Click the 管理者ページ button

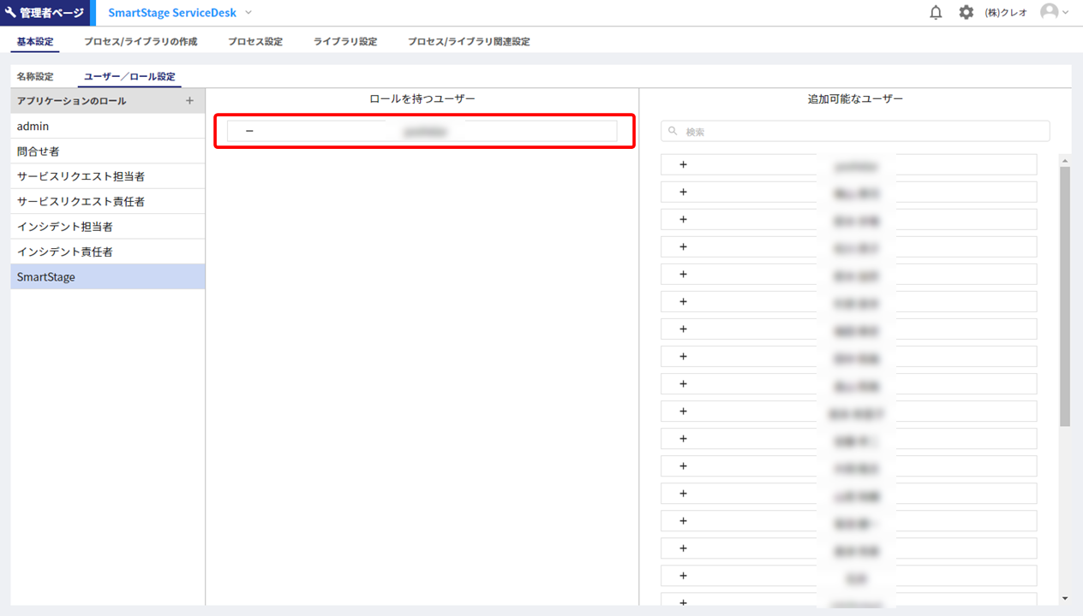point(43,13)
